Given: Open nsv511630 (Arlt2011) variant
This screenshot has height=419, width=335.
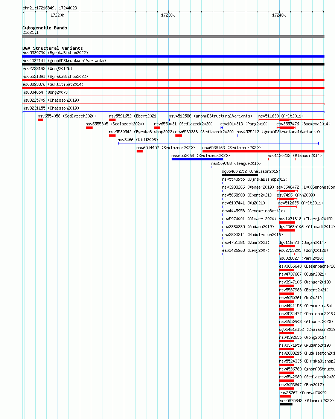Looking at the screenshot, I should pos(281,116).
